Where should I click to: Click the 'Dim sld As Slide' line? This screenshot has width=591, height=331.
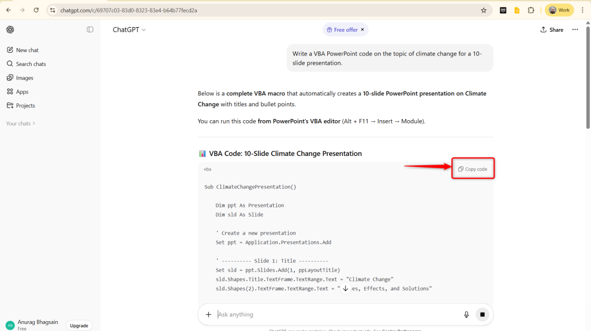[240, 214]
